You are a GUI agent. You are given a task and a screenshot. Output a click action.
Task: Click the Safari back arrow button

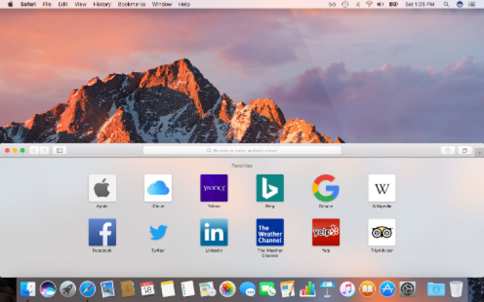(34, 150)
